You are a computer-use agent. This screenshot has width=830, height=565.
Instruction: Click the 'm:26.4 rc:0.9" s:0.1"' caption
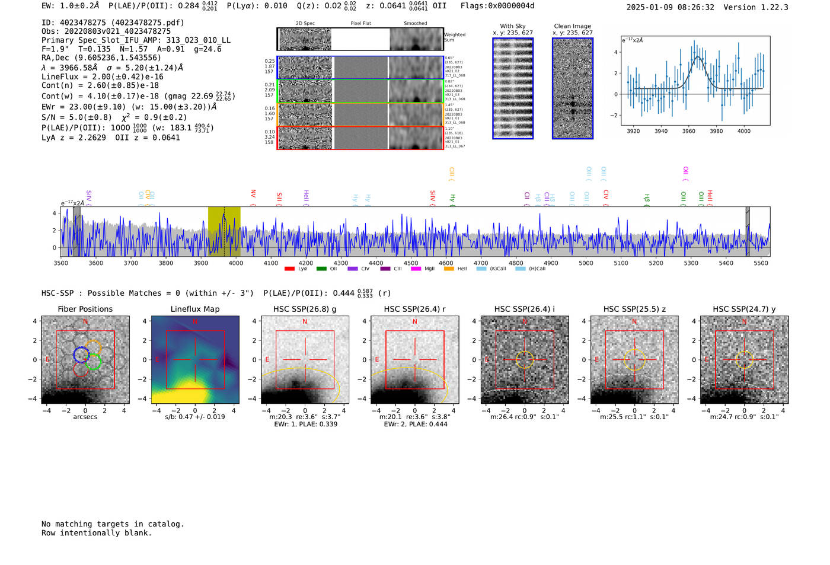pos(525,417)
